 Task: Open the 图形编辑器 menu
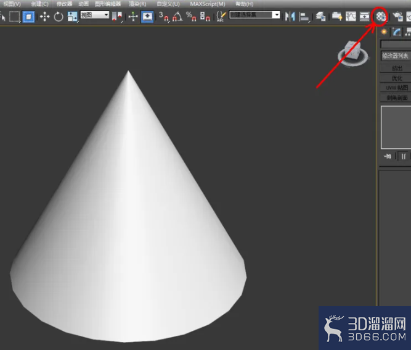point(108,4)
